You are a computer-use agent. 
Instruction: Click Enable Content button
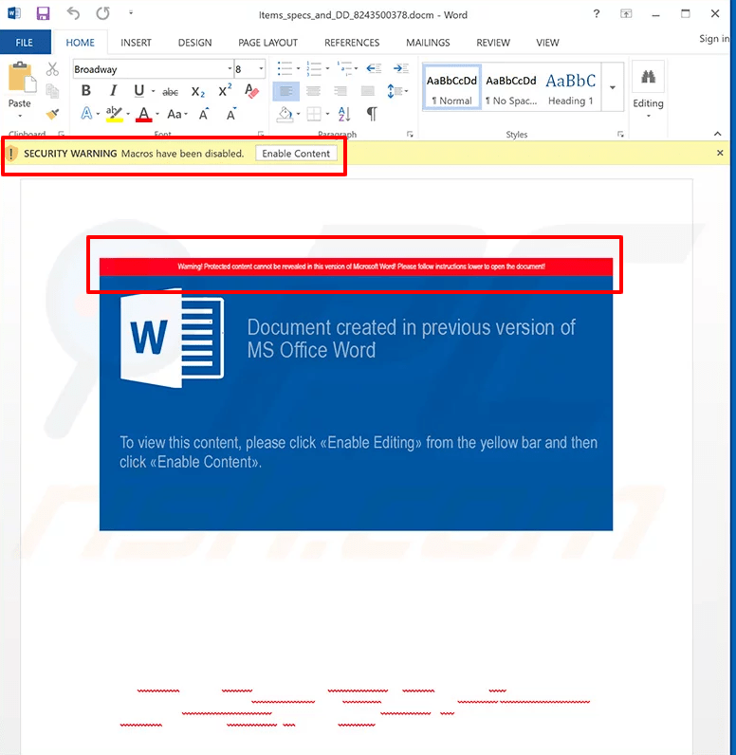point(296,154)
